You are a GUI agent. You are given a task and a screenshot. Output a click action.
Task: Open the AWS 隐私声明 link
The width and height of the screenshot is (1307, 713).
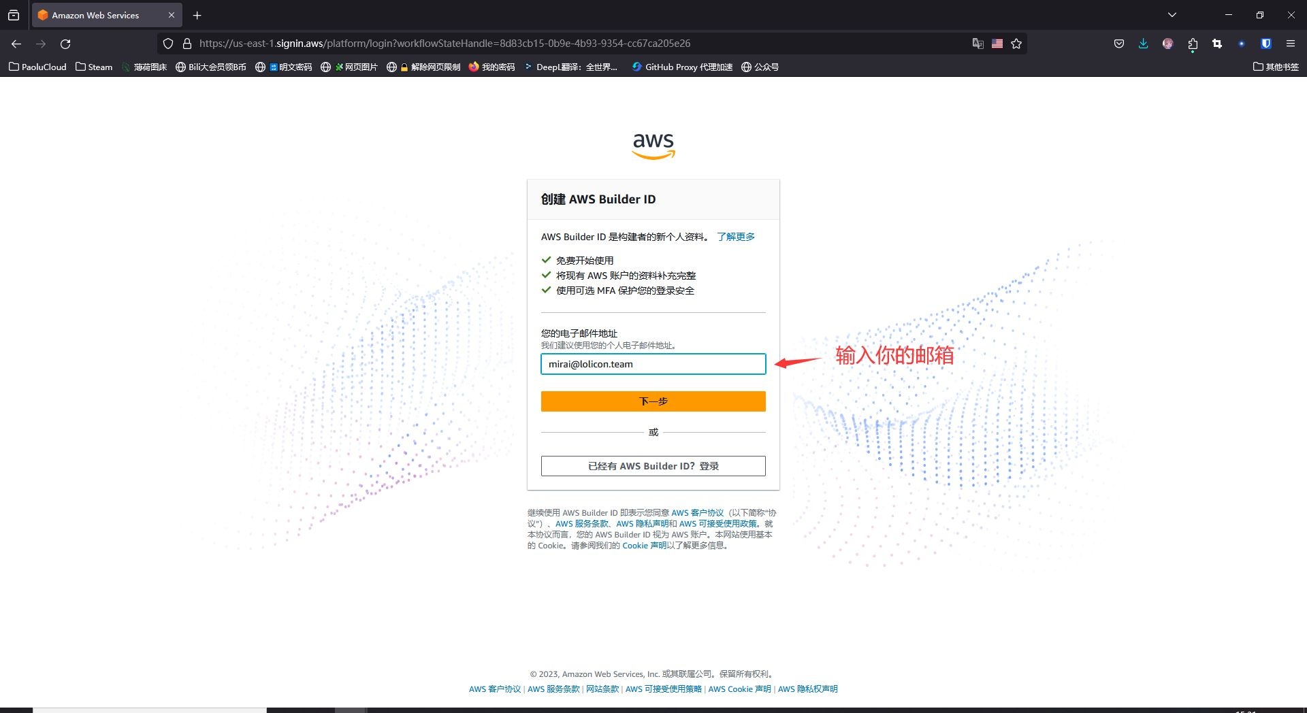(x=642, y=524)
